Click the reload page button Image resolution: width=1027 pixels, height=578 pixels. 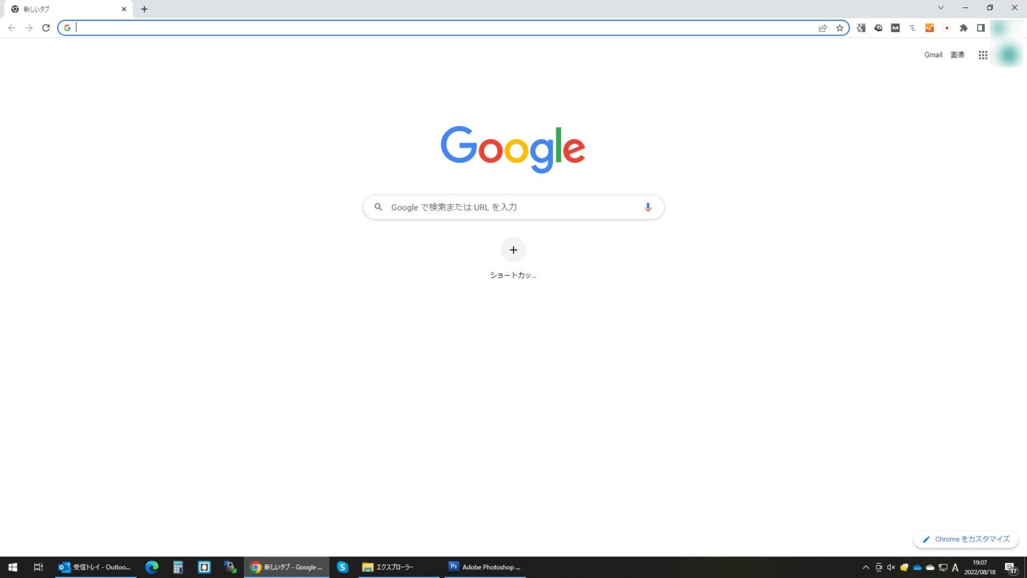(x=46, y=28)
